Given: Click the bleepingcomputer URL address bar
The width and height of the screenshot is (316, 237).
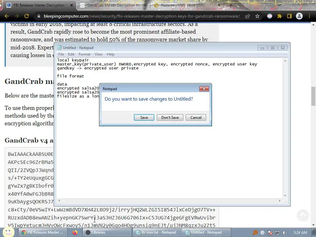Looking at the screenshot, I should [142, 16].
